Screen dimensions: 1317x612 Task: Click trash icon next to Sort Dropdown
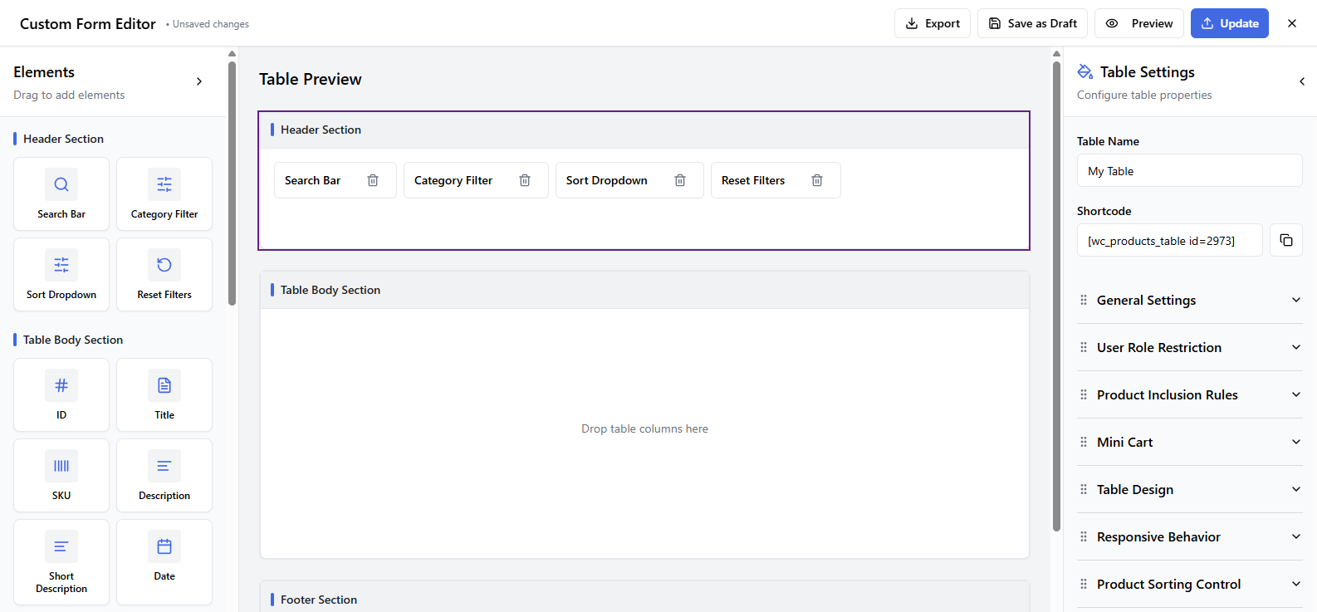[680, 180]
